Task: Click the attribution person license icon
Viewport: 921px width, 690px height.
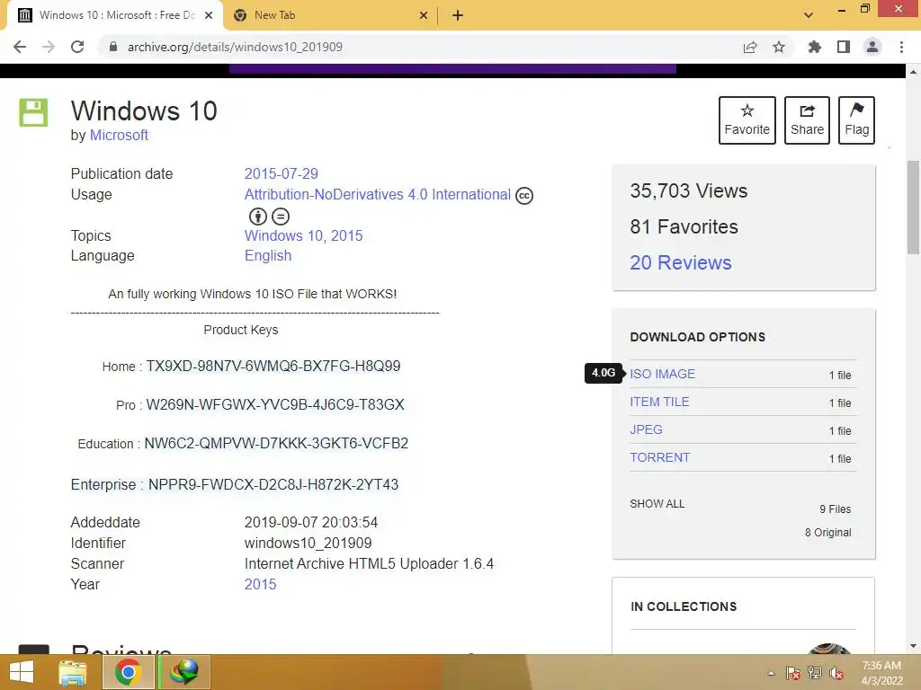Action: point(258,217)
